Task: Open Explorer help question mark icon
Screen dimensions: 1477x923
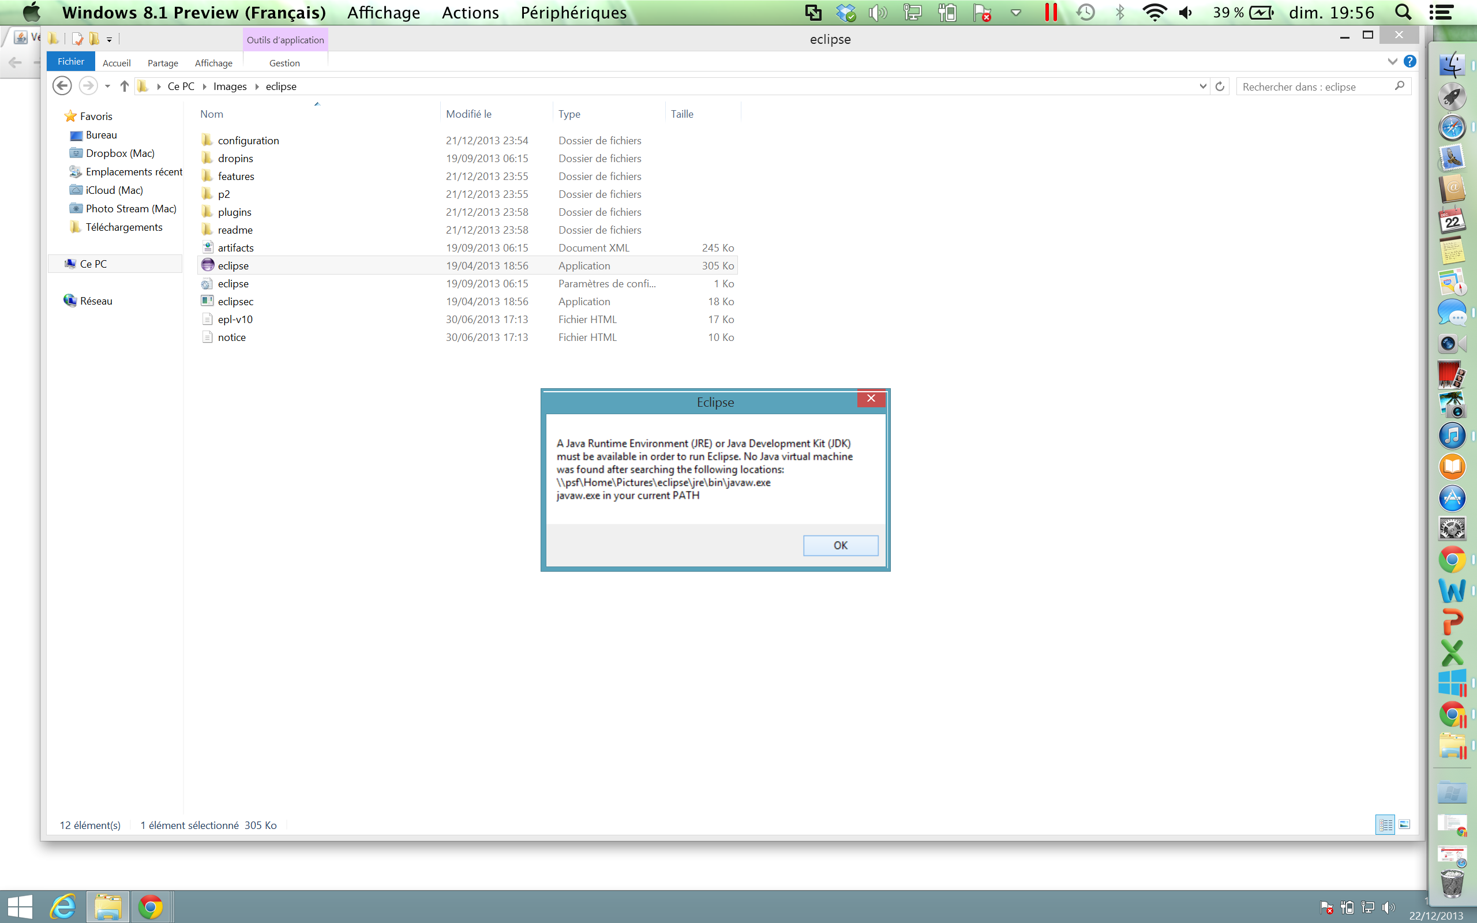Action: [x=1410, y=61]
